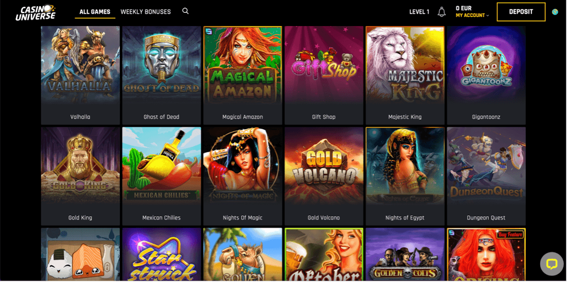Image resolution: width=567 pixels, height=282 pixels.
Task: Select the Mexican Chilies game
Action: click(162, 176)
